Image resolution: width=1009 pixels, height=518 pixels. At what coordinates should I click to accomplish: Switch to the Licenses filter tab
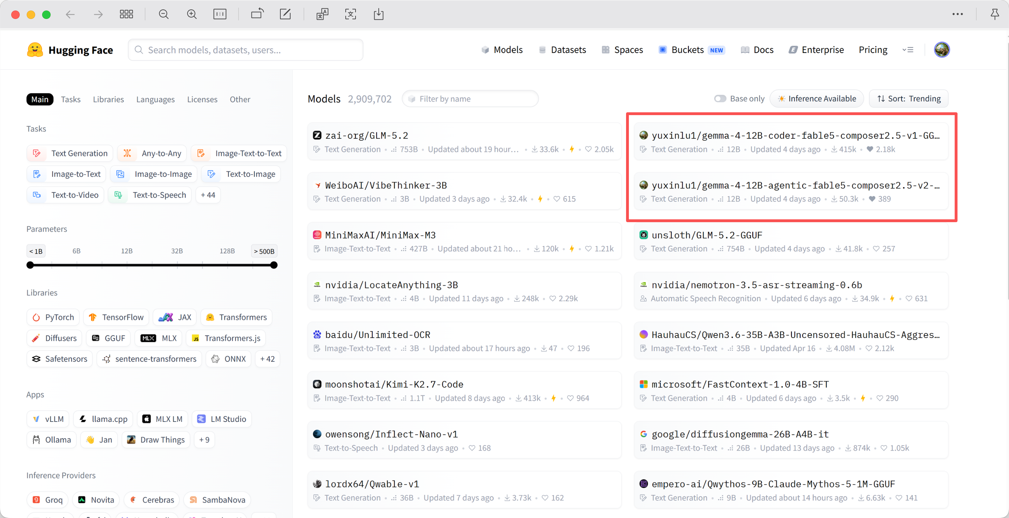202,99
